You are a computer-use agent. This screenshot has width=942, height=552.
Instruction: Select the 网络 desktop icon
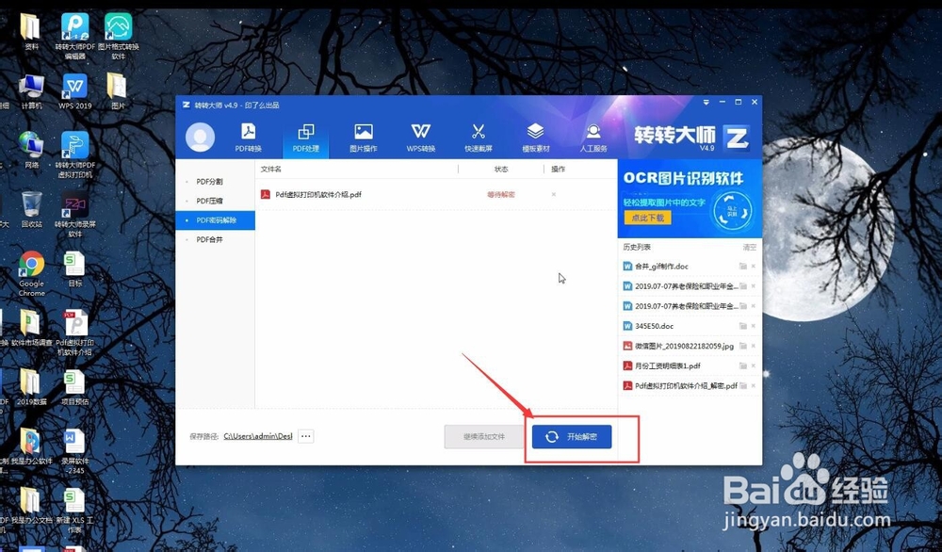tap(31, 150)
